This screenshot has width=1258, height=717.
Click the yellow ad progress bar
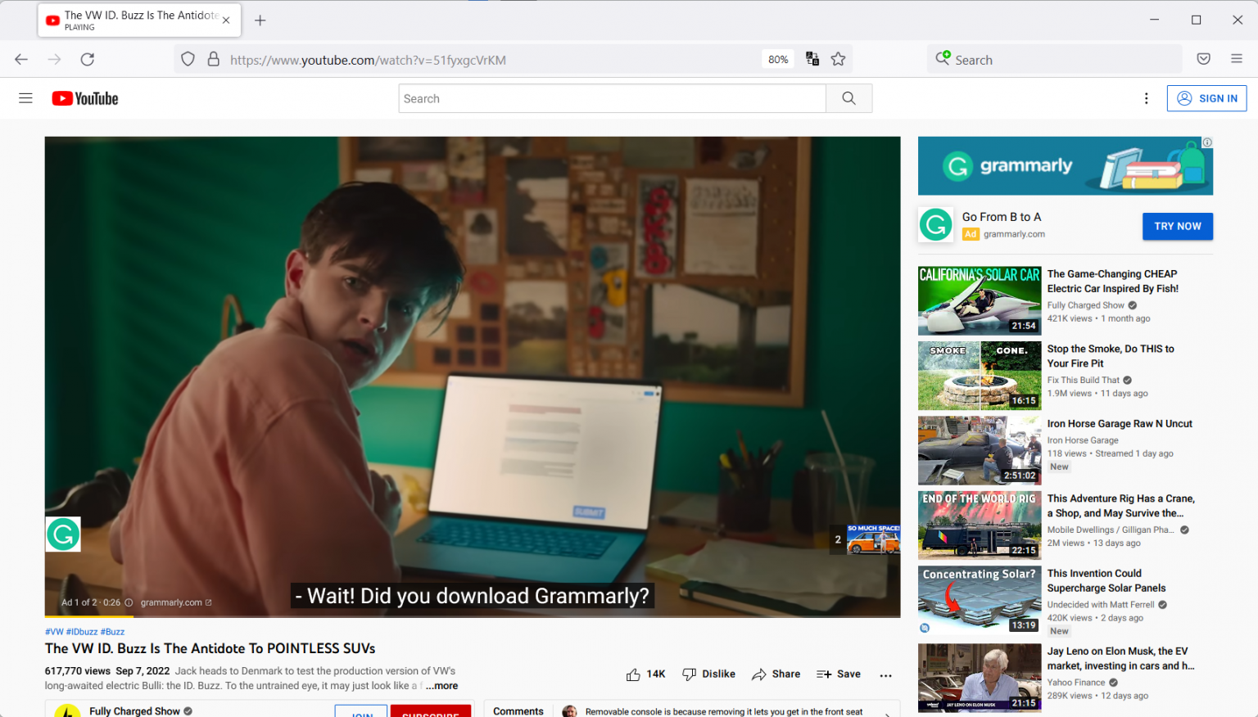[88, 616]
